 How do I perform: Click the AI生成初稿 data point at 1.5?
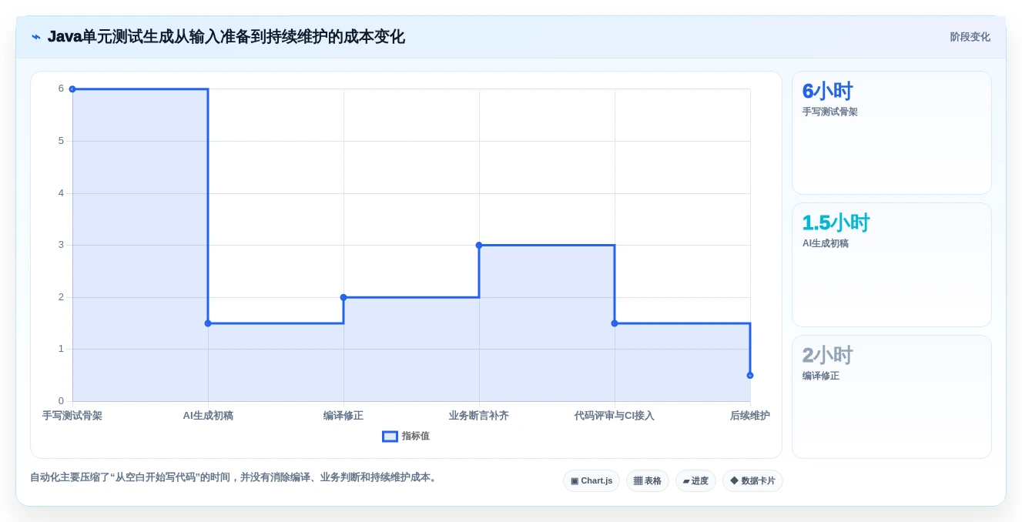coord(208,323)
